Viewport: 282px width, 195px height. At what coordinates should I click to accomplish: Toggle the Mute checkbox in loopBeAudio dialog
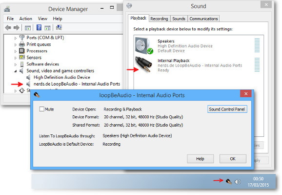(x=42, y=109)
